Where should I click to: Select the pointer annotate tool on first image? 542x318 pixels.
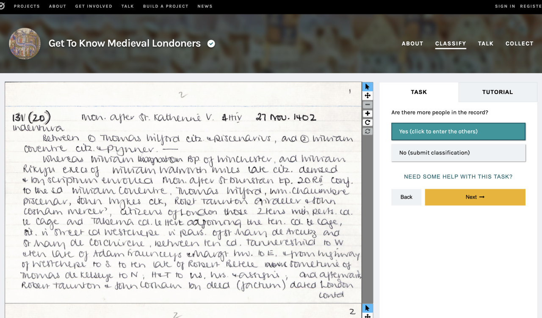368,87
